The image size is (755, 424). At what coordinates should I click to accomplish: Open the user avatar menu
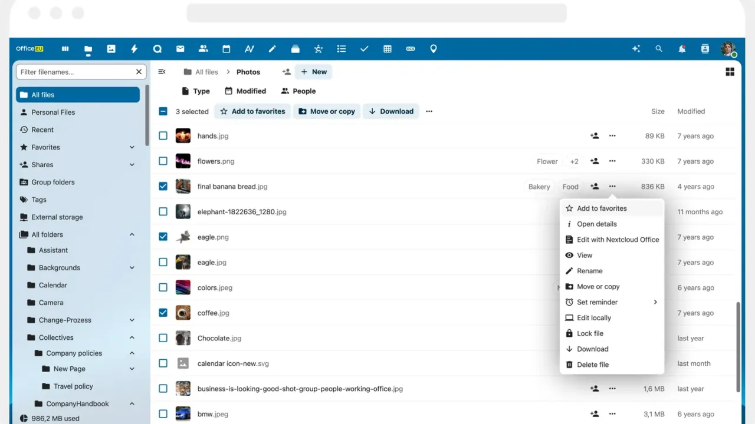click(728, 49)
